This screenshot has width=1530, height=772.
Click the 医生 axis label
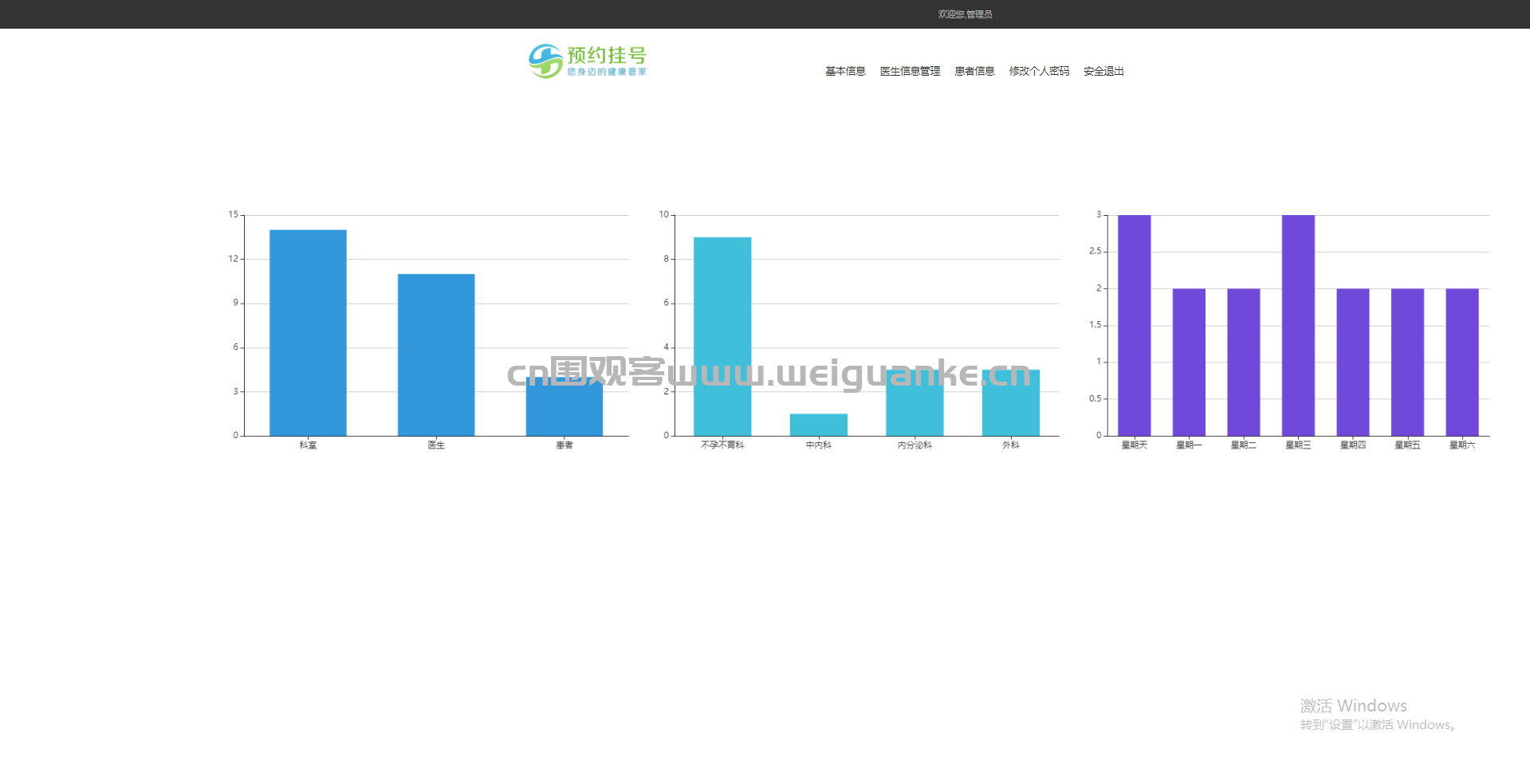[x=436, y=445]
